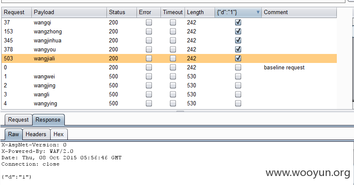Sort by the Status column header
The image size is (354, 185).
(121, 12)
